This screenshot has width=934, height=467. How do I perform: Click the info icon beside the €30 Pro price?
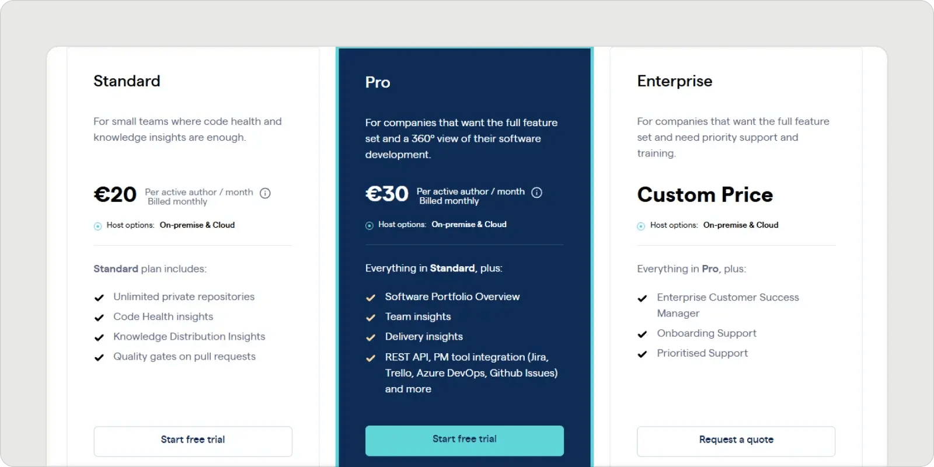pos(537,193)
